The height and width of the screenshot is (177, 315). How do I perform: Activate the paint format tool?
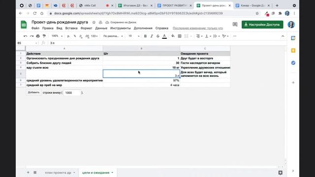click(44, 36)
